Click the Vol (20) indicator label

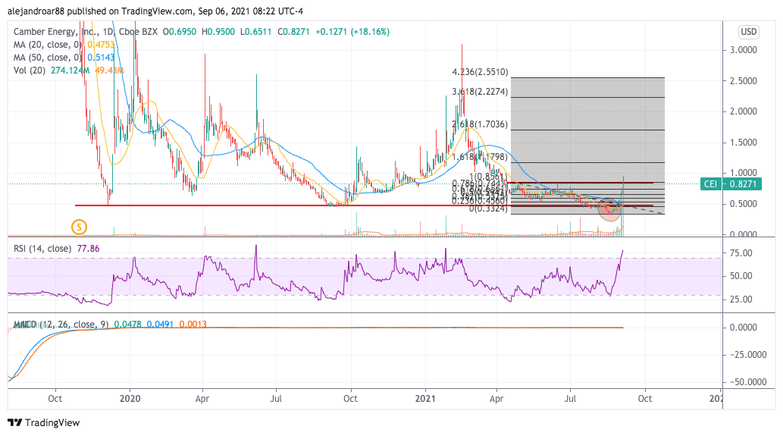(x=30, y=71)
